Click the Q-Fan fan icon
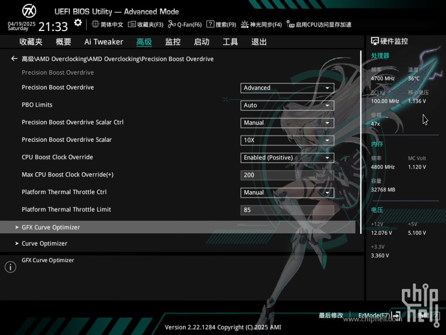The height and width of the screenshot is (335, 446). tap(172, 24)
